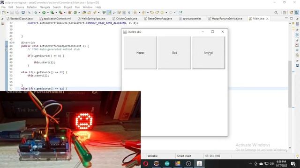Show hidden system tray icons chevron
The width and height of the screenshot is (300, 168).
(x=250, y=164)
